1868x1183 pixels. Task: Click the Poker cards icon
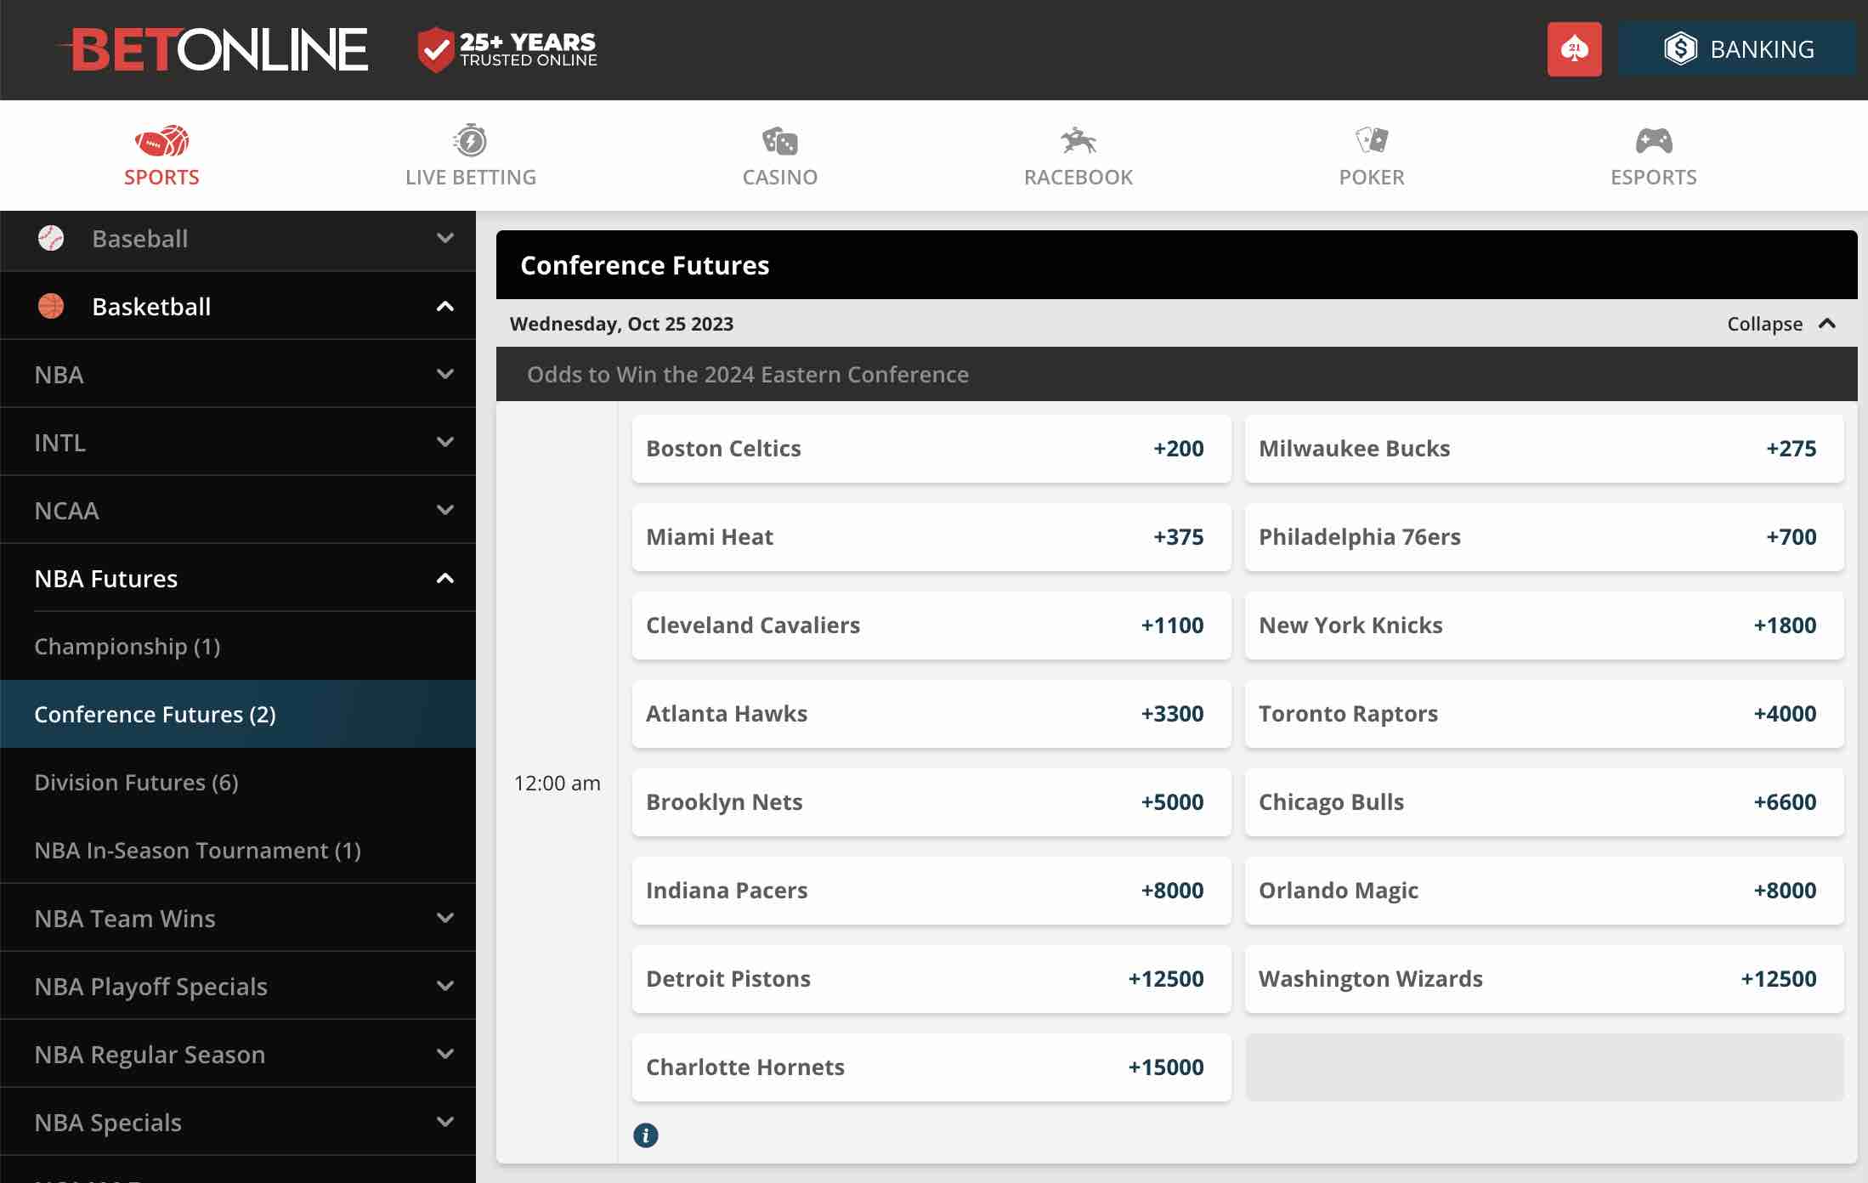coord(1371,141)
